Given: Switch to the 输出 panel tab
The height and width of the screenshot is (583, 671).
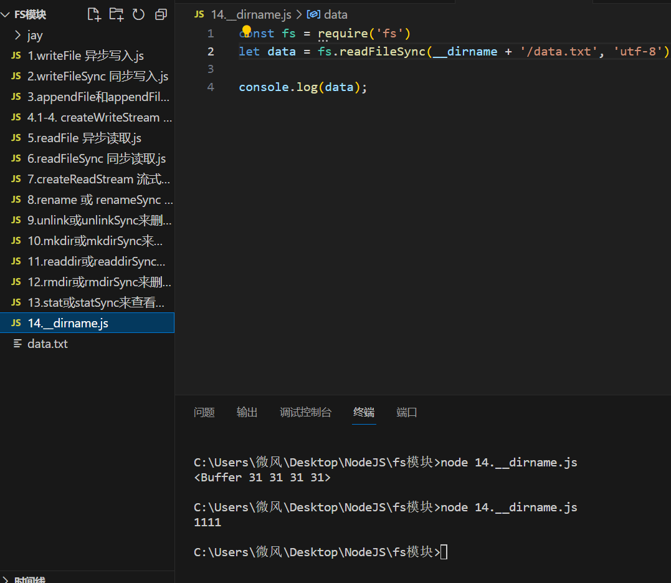Looking at the screenshot, I should pos(247,412).
